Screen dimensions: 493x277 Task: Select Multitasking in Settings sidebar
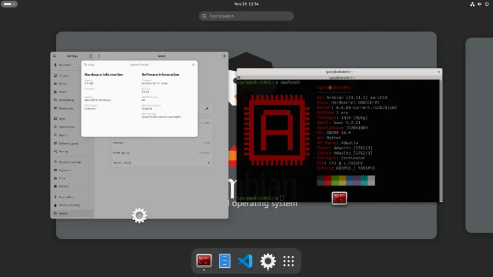(x=72, y=100)
